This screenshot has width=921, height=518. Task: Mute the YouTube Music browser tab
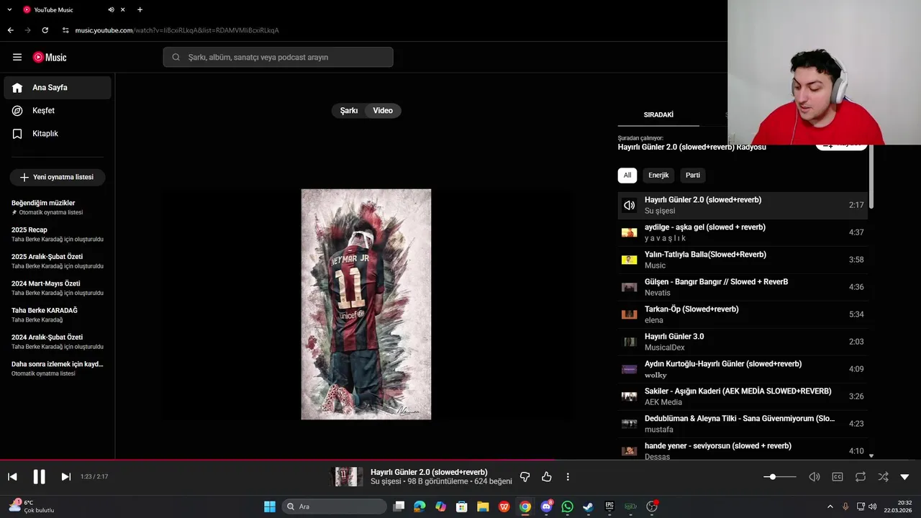coord(111,10)
